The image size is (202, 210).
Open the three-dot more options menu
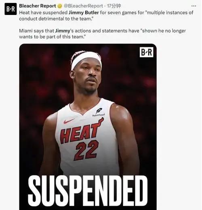coord(194,6)
